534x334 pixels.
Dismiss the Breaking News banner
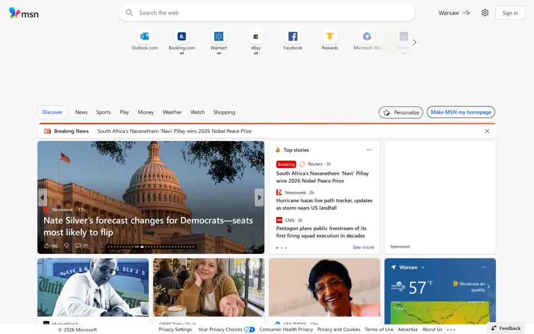pos(487,131)
